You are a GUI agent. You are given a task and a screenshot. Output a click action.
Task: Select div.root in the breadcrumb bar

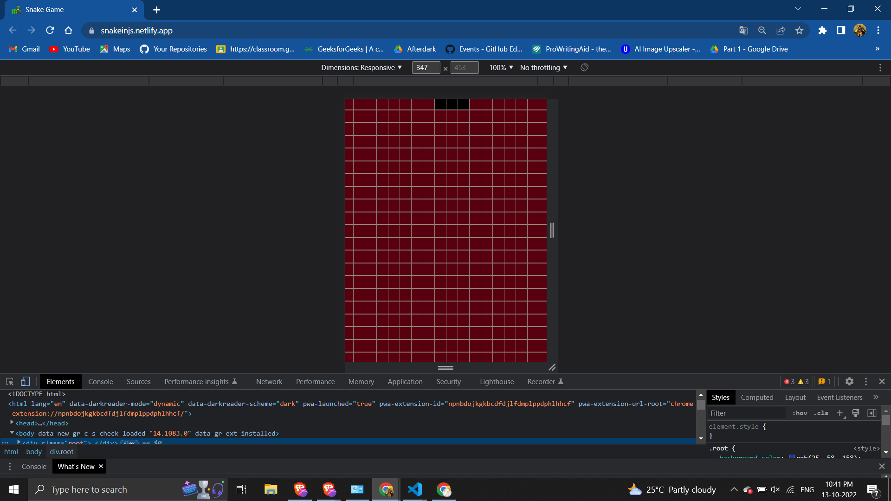[x=62, y=451]
